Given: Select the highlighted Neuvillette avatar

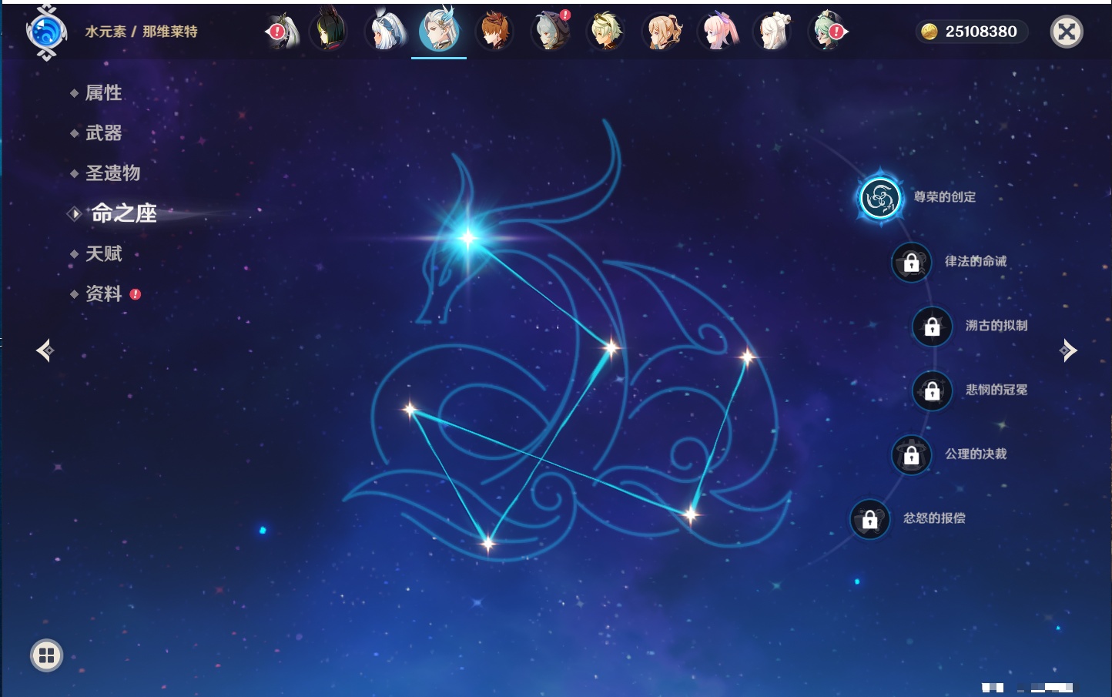Looking at the screenshot, I should (x=440, y=31).
